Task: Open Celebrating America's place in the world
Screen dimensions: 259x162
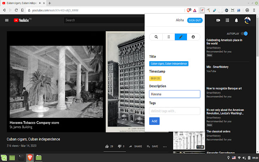Action: coord(224,42)
